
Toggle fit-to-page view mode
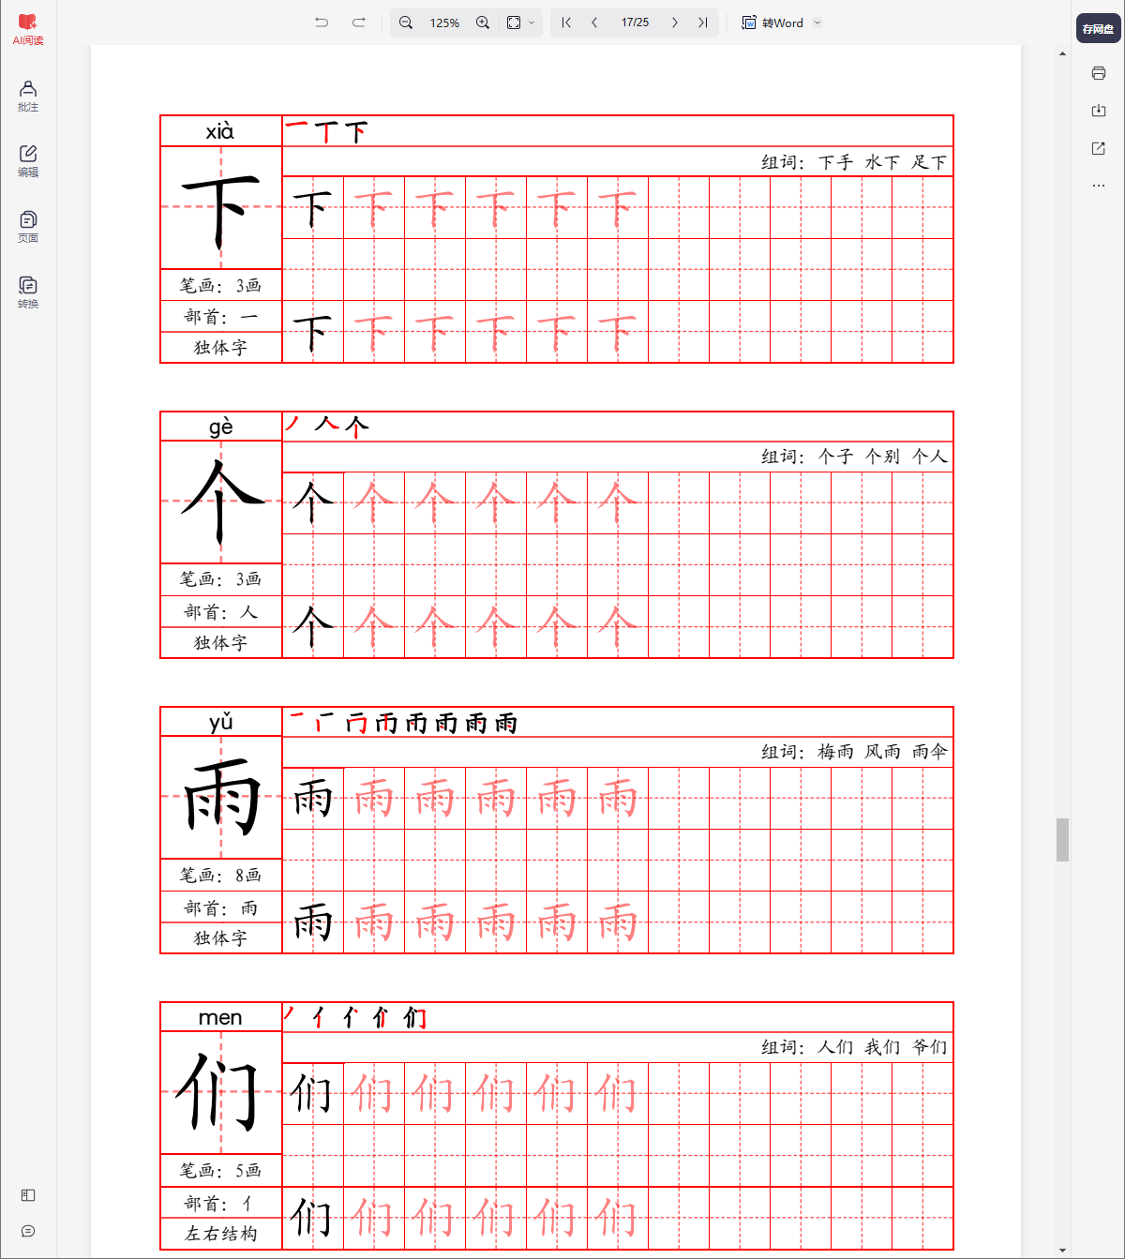click(512, 22)
